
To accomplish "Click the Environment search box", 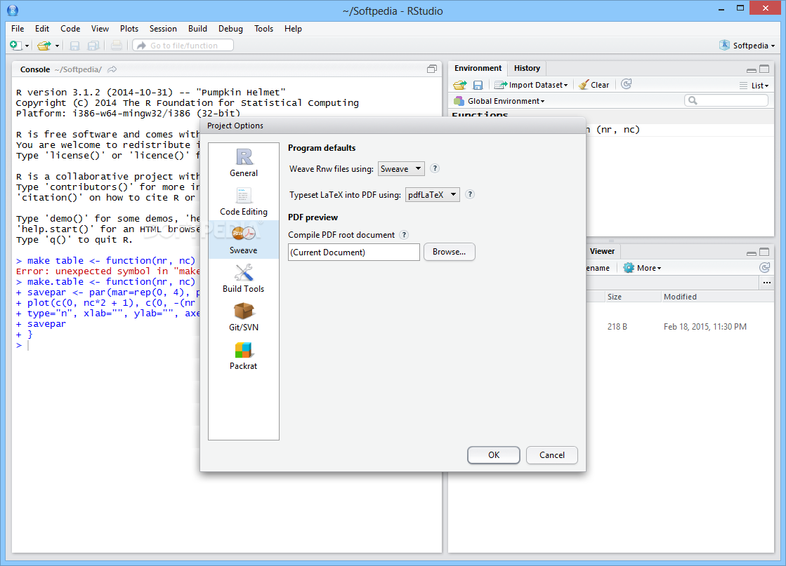I will tap(726, 100).
